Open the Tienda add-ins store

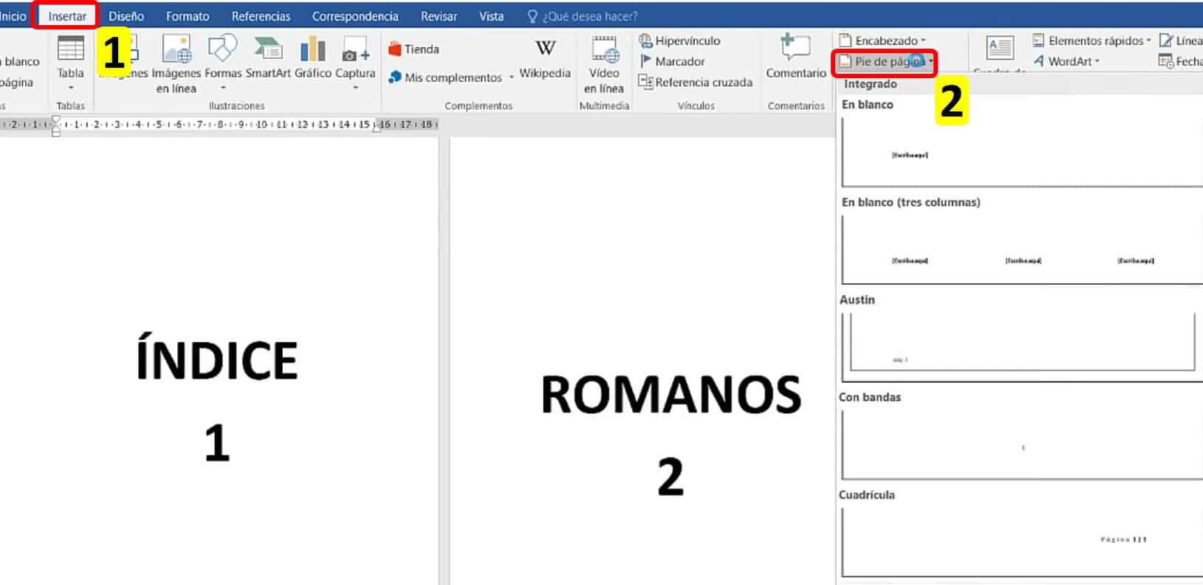(x=414, y=49)
